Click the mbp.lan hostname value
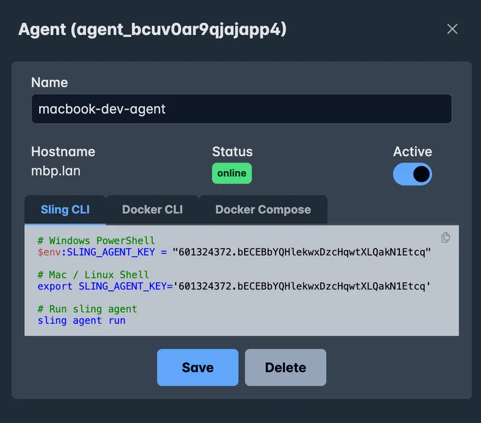The image size is (481, 423). coord(56,171)
